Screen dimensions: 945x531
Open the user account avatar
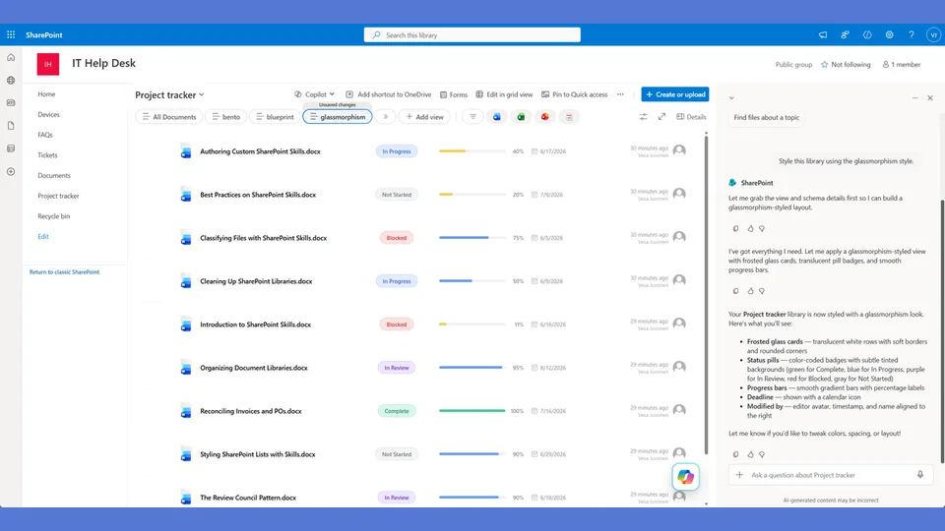point(933,35)
